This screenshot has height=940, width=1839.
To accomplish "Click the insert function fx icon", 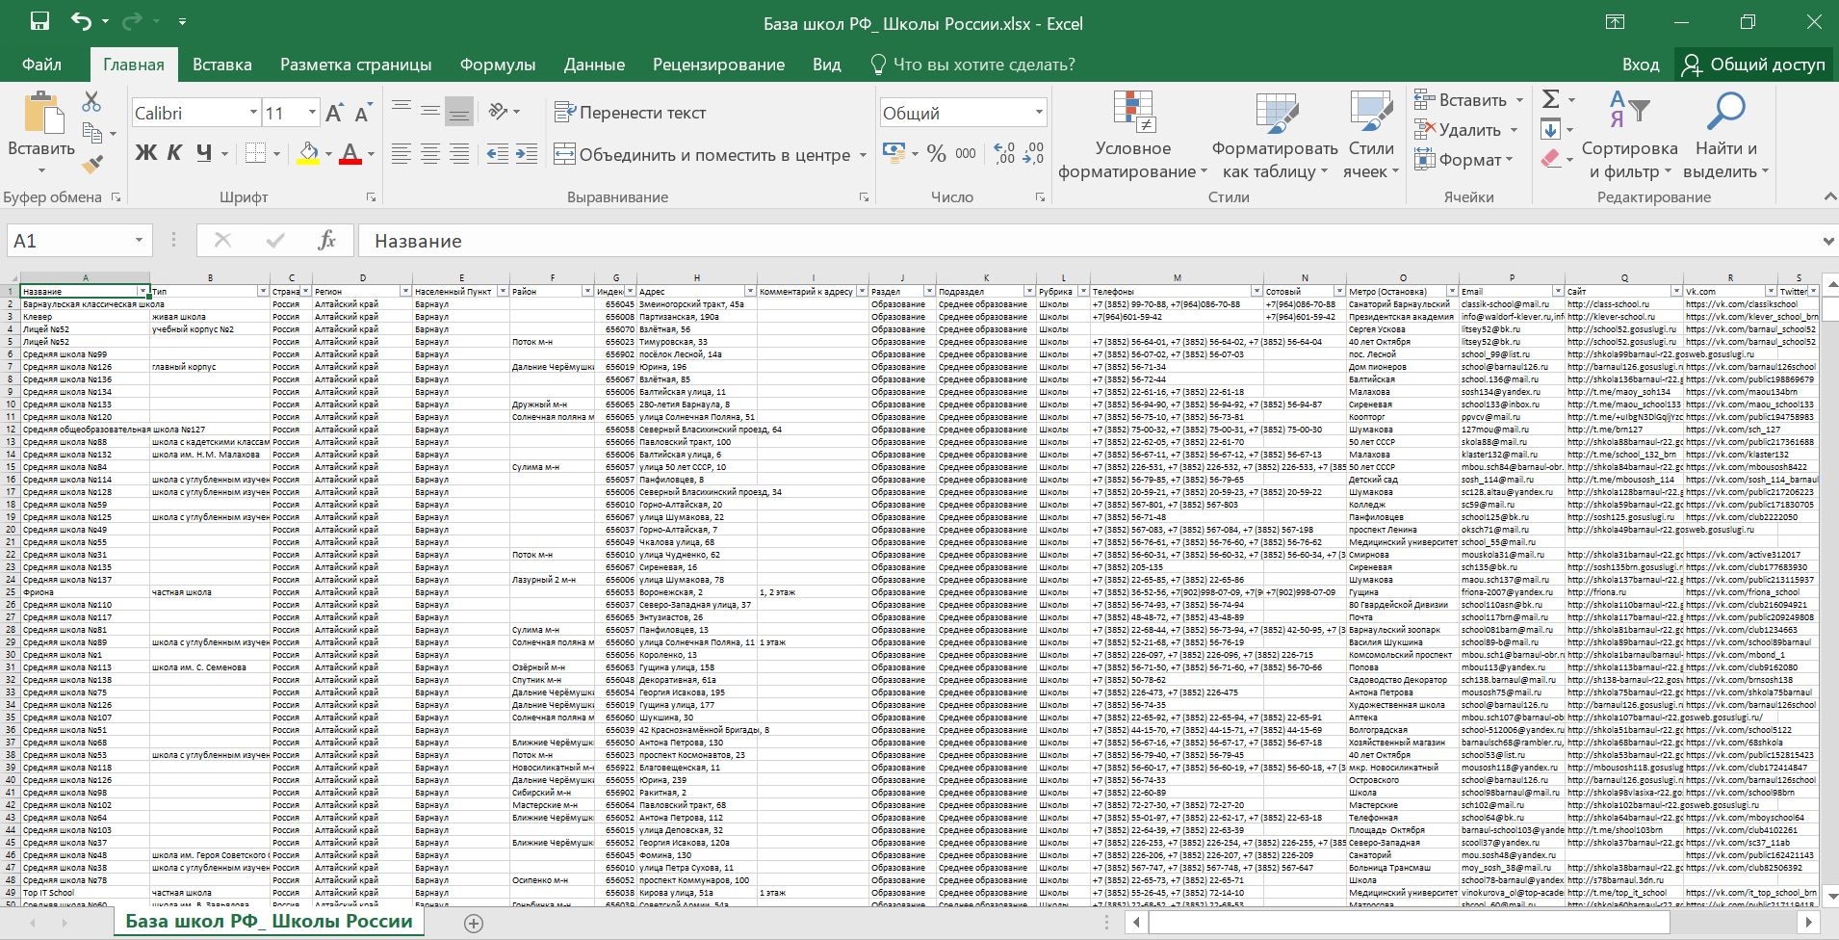I will point(326,241).
